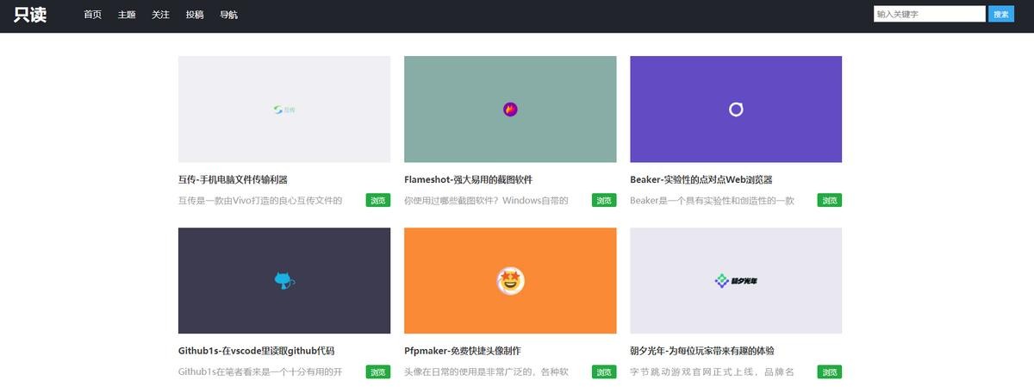Image resolution: width=1034 pixels, height=387 pixels.
Task: Click the 互传 logo icon in first card
Action: pyautogui.click(x=283, y=109)
